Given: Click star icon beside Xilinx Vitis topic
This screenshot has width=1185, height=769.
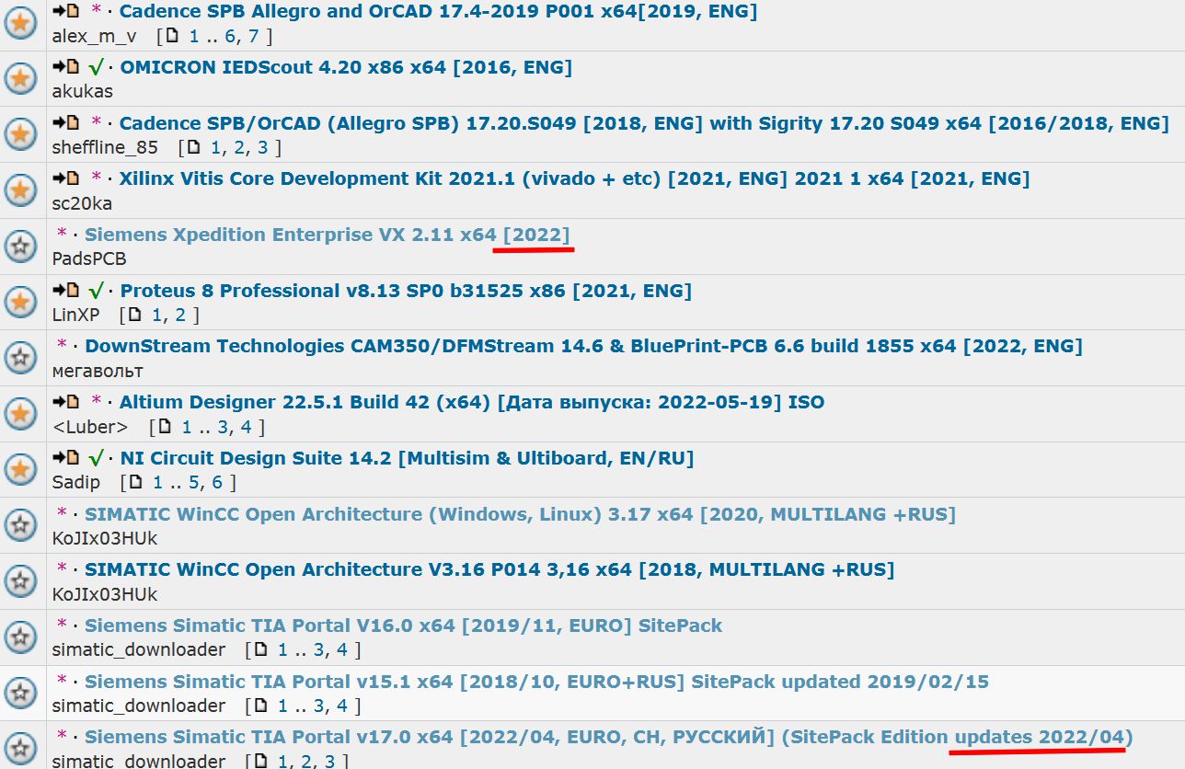Looking at the screenshot, I should (x=20, y=190).
